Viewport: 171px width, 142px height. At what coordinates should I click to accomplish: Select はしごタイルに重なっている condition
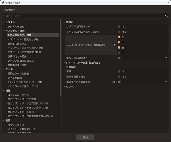point(23,86)
